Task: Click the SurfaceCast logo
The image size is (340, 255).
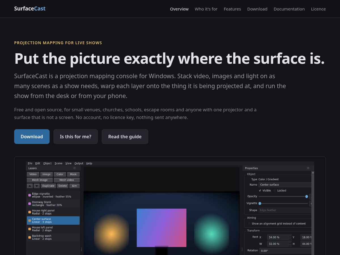Action: [30, 8]
